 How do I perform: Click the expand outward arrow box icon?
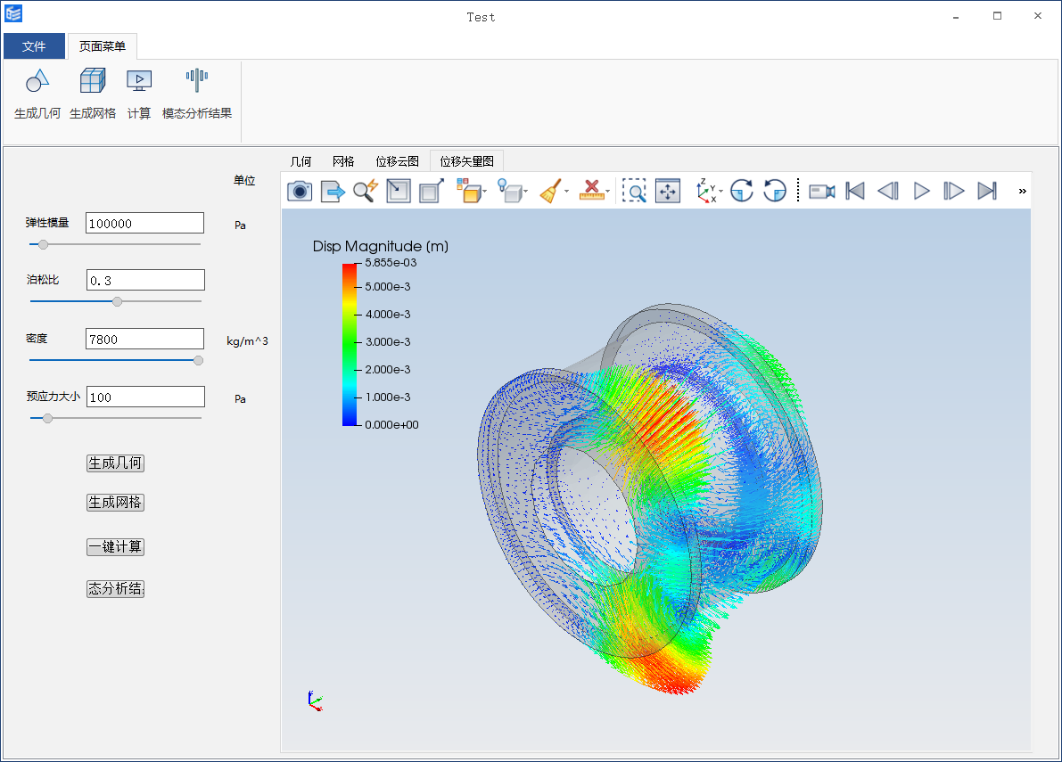click(432, 191)
